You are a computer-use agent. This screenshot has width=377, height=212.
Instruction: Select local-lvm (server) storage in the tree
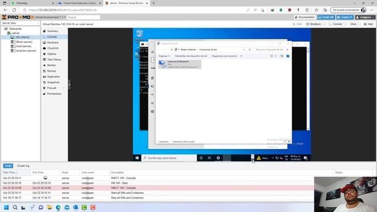click(26, 51)
